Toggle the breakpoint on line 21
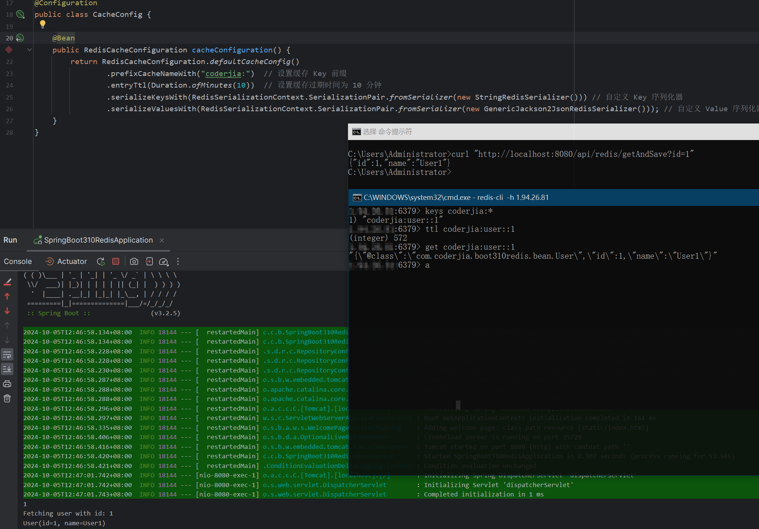Image resolution: width=759 pixels, height=529 pixels. (9, 50)
